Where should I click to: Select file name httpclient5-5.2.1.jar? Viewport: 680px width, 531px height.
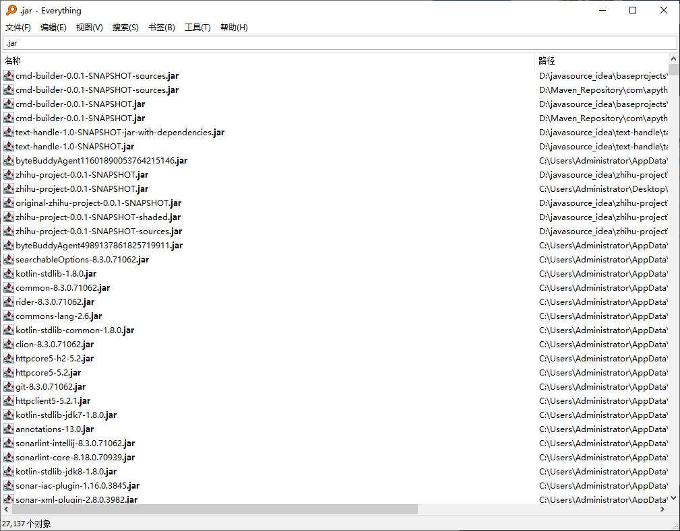(x=53, y=400)
